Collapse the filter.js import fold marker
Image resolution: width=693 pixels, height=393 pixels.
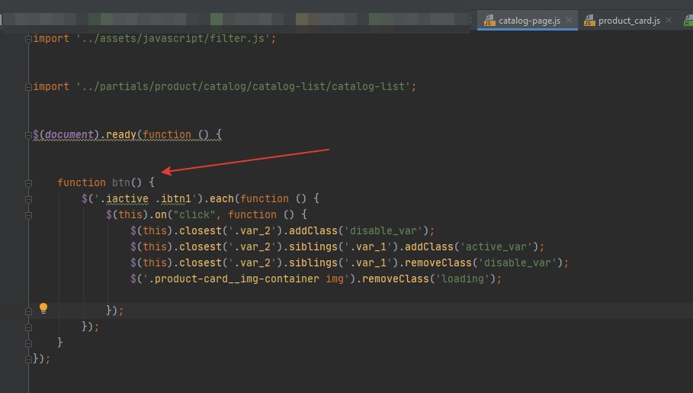click(28, 39)
